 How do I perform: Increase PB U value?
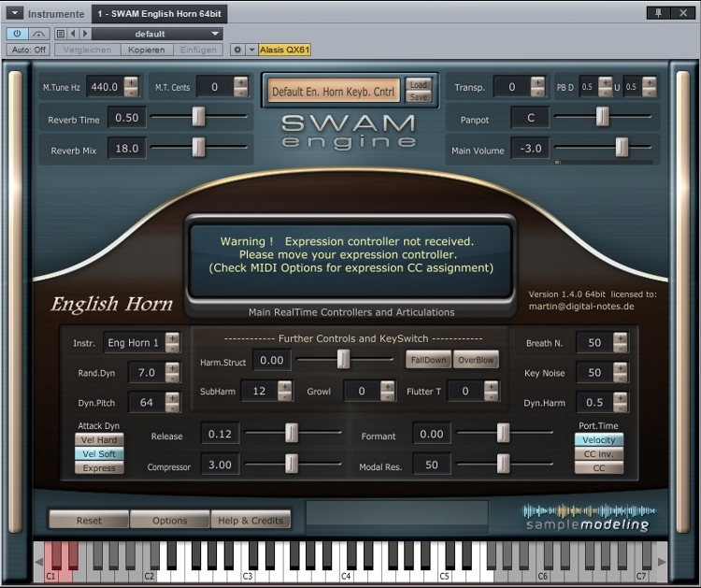pos(650,82)
